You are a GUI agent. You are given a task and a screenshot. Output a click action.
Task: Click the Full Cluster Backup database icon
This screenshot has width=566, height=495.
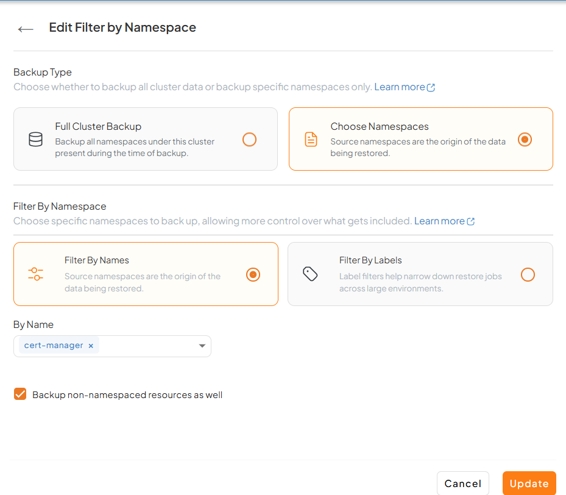pyautogui.click(x=35, y=140)
